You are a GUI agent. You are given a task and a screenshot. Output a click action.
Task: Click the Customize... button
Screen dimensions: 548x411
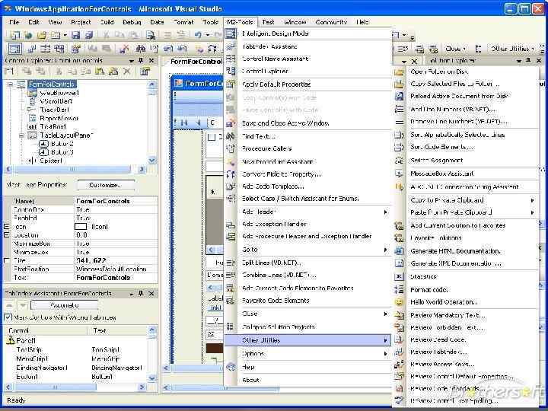pos(106,185)
